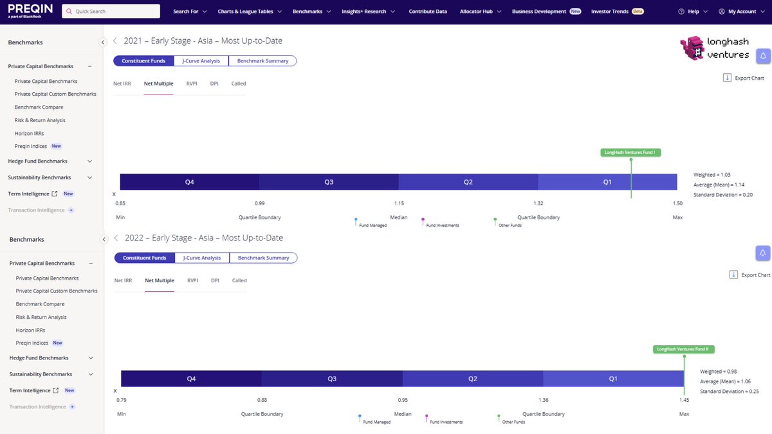The width and height of the screenshot is (772, 434).
Task: Expand the upper Sustainability Benchmarks section
Action: pyautogui.click(x=90, y=177)
